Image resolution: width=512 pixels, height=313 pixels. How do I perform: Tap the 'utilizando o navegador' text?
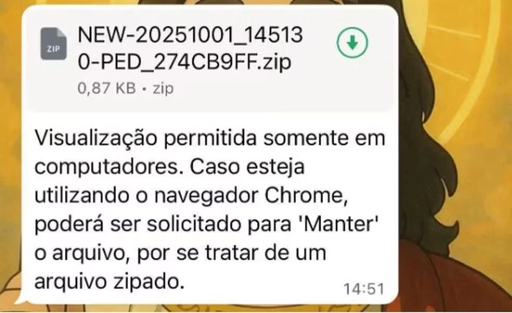[147, 196]
